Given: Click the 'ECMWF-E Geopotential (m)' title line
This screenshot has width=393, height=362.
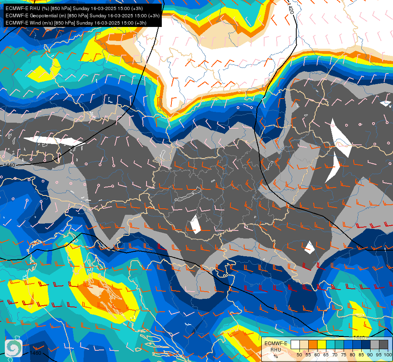Looking at the screenshot, I should [82, 16].
